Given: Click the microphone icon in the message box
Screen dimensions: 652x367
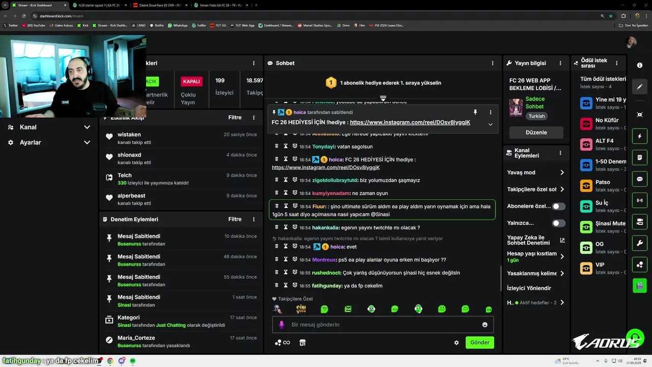Looking at the screenshot, I should point(282,325).
